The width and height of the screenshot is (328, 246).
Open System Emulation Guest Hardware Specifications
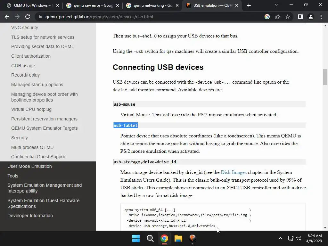coord(43,203)
